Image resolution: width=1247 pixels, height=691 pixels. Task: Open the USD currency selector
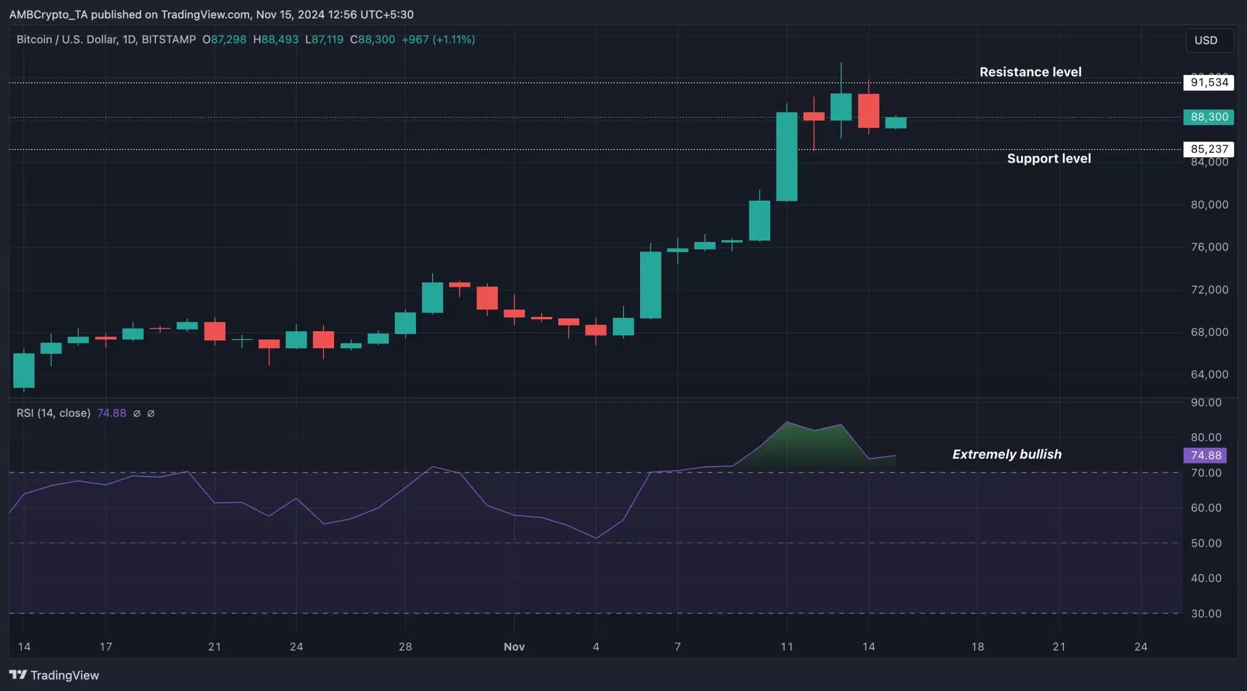(1208, 40)
